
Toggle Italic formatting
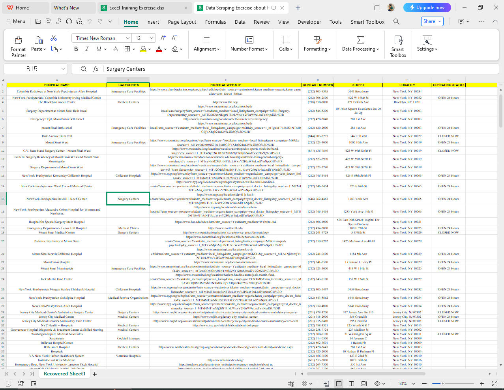(87, 49)
